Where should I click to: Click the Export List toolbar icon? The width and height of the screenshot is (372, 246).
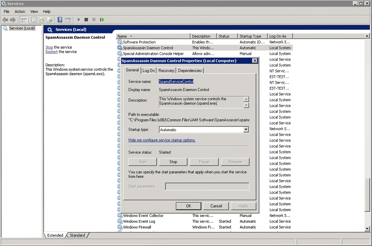pyautogui.click(x=50, y=20)
